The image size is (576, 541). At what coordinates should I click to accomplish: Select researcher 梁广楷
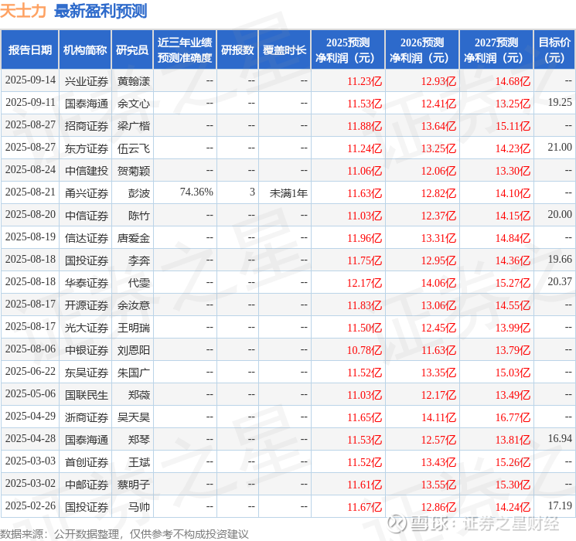click(134, 126)
